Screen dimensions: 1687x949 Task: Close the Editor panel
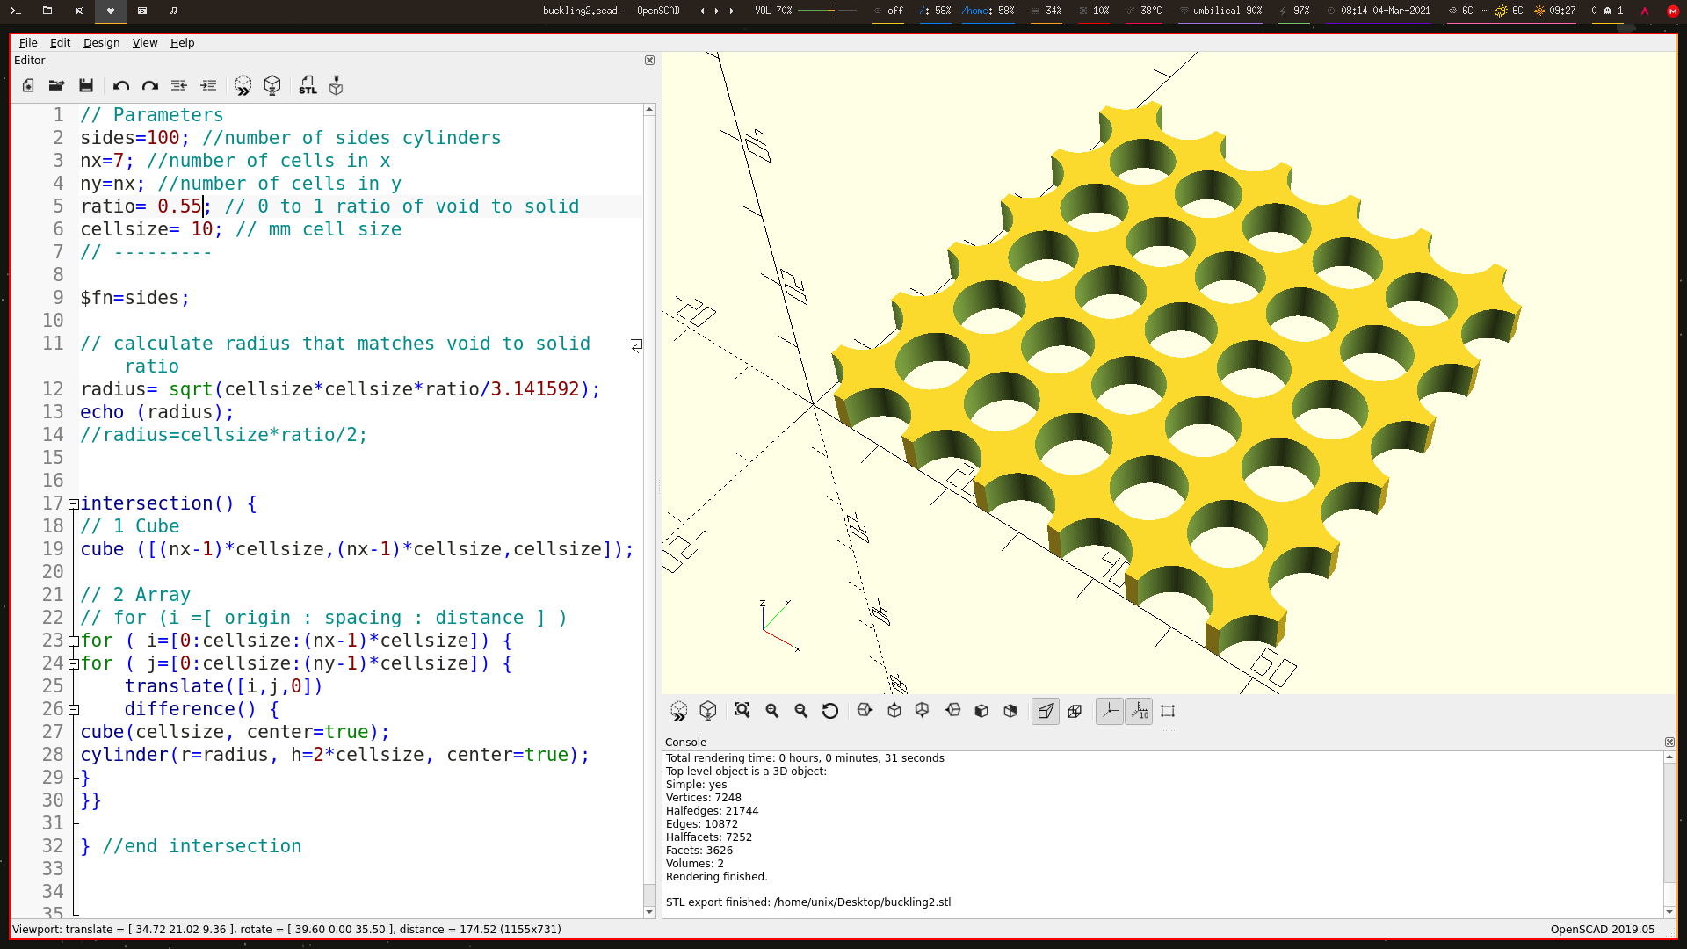pyautogui.click(x=649, y=61)
